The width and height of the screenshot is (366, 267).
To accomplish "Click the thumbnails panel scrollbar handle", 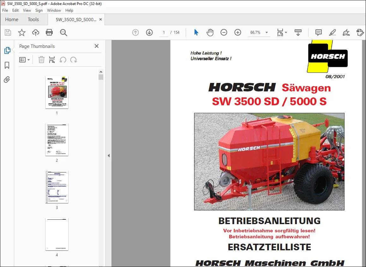I will [101, 77].
